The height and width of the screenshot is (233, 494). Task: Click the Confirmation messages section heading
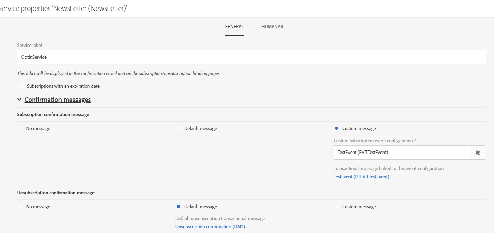58,100
